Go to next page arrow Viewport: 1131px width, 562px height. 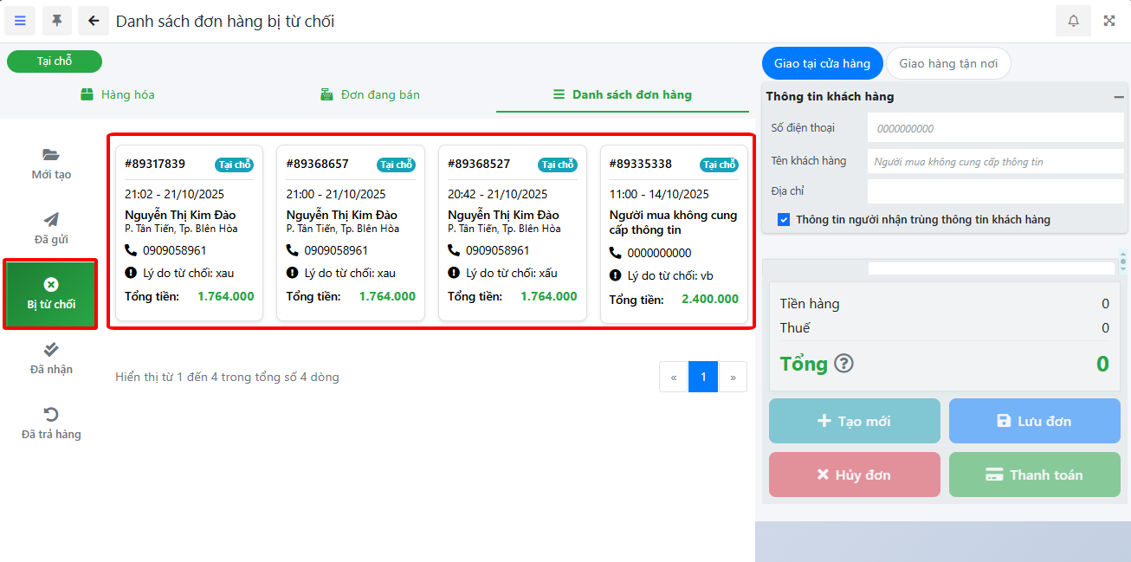pyautogui.click(x=733, y=378)
